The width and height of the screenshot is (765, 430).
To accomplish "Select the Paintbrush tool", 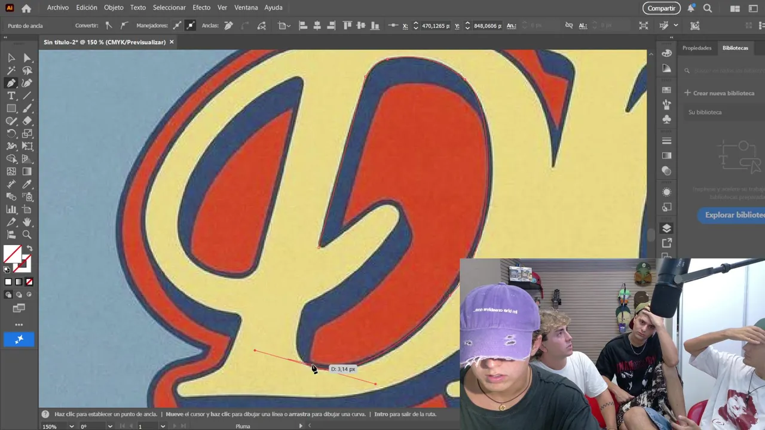I will coord(27,109).
